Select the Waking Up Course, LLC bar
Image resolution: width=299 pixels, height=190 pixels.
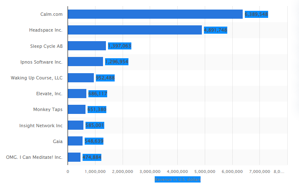[81, 78]
